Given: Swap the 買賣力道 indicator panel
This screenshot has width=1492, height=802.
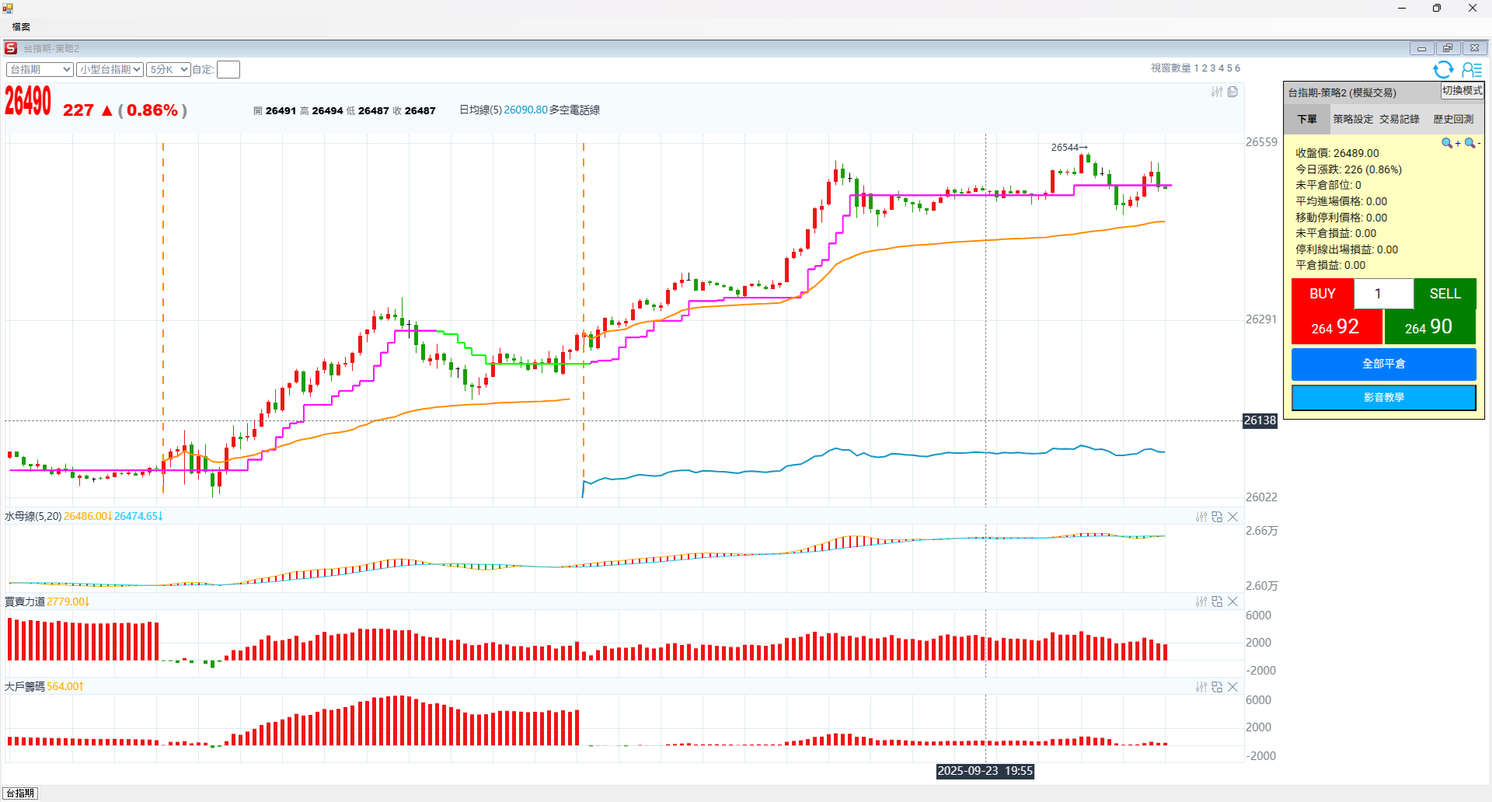Looking at the screenshot, I should point(1217,601).
